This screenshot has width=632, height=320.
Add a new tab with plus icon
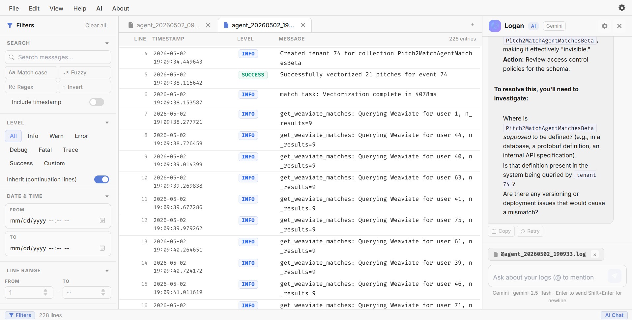pyautogui.click(x=472, y=24)
